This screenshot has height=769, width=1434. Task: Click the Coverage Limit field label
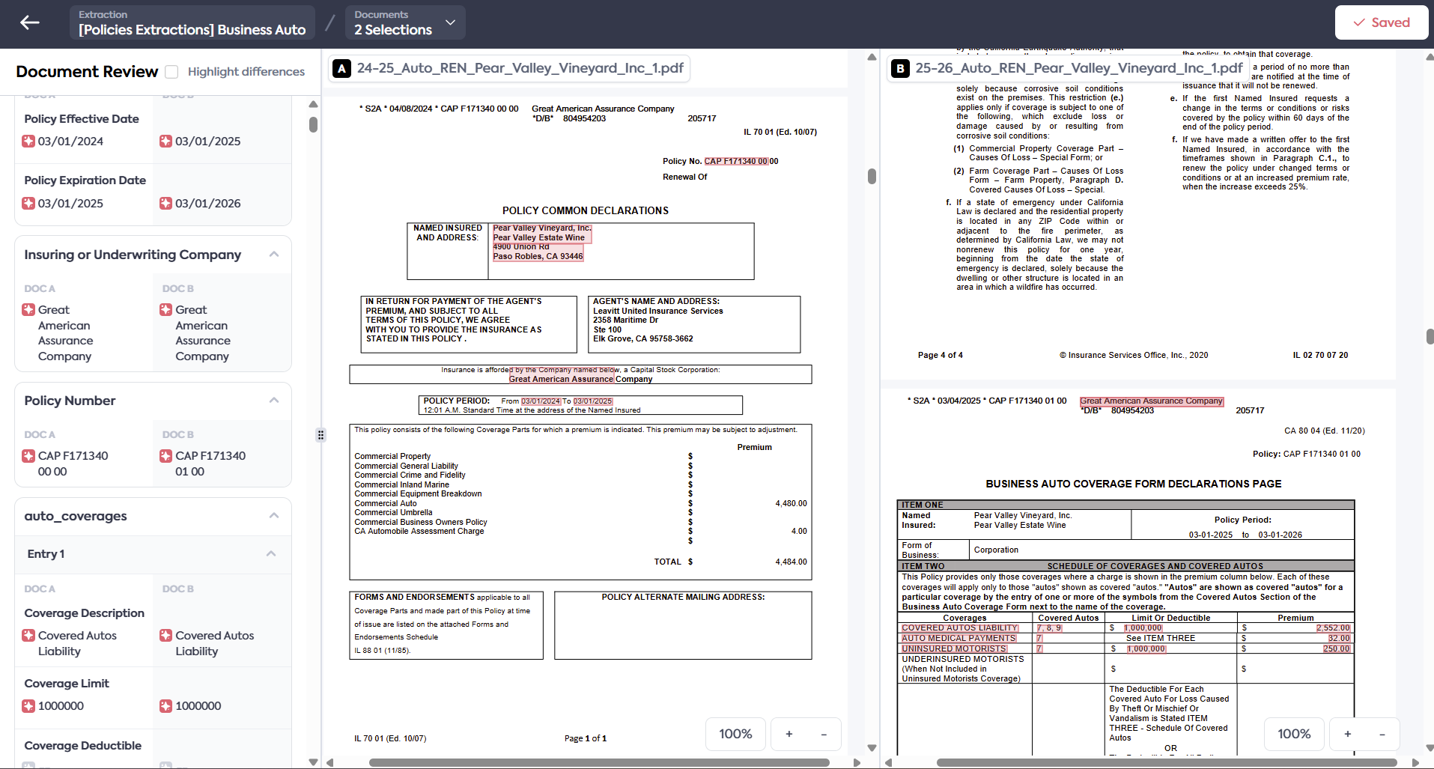coord(67,684)
